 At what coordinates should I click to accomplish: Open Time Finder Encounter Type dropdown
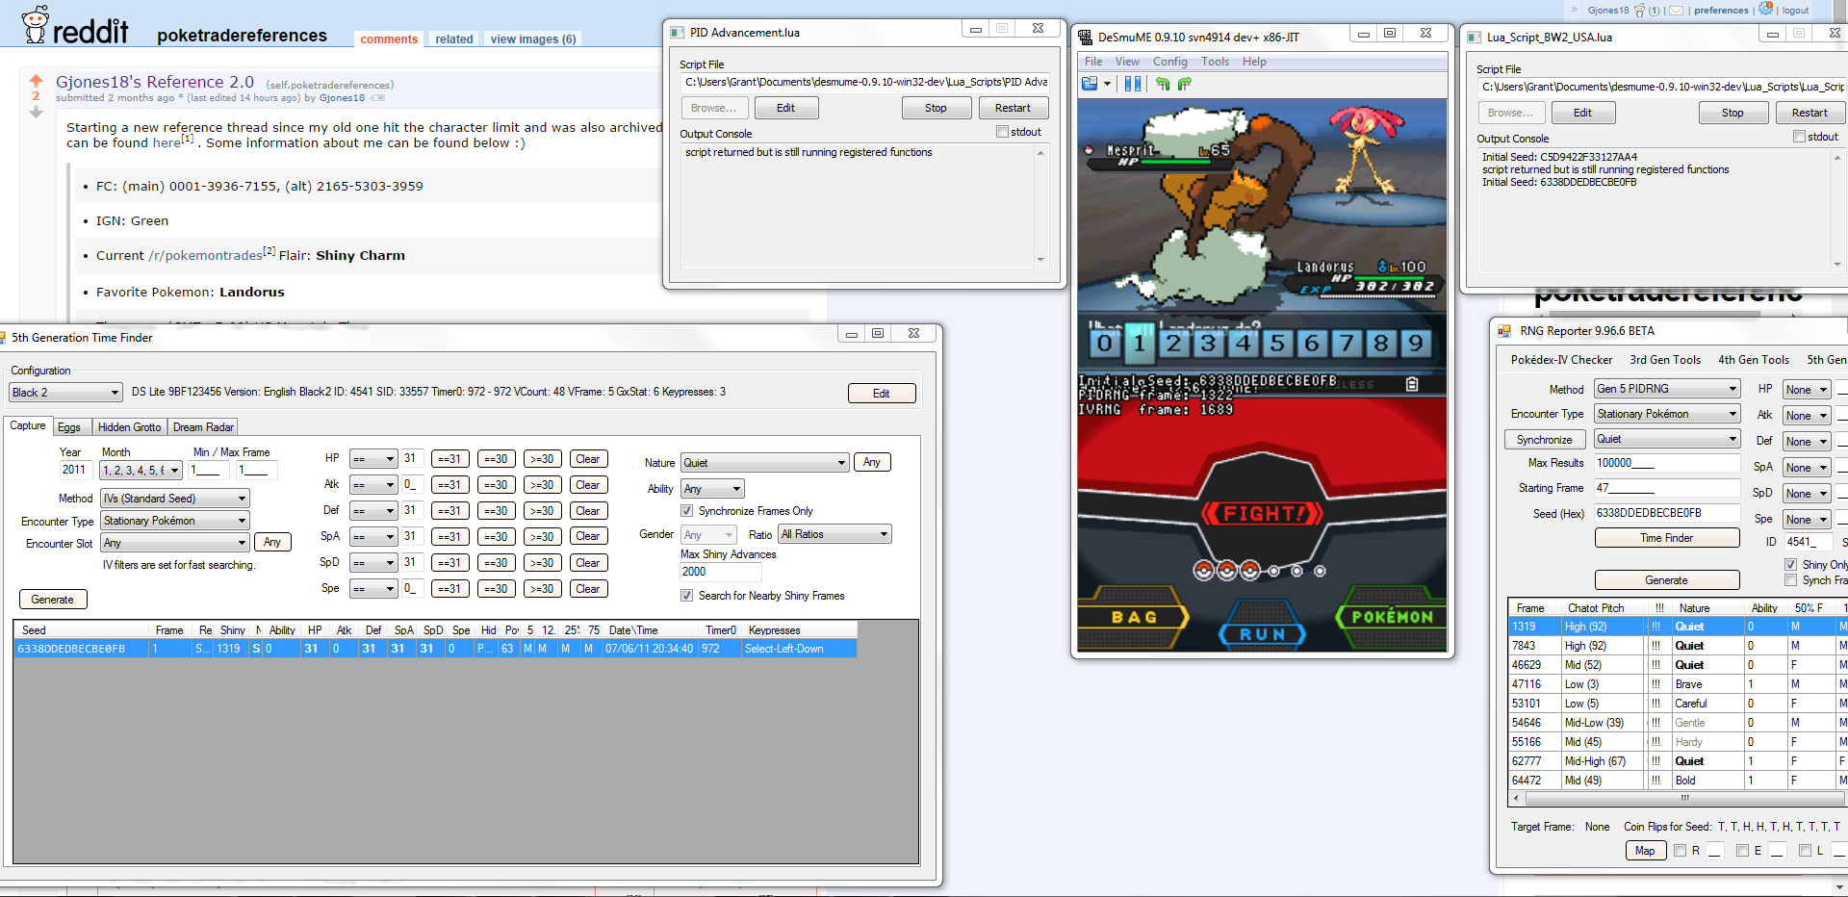point(175,521)
